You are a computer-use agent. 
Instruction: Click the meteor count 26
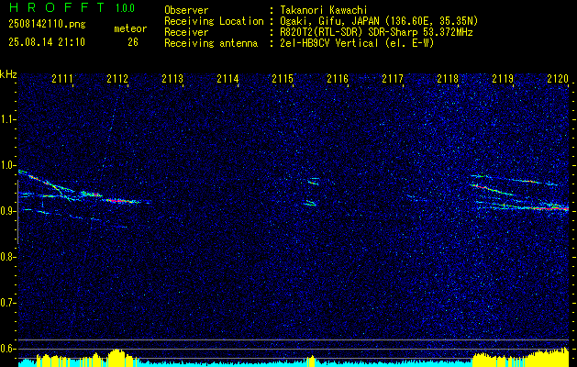[133, 42]
